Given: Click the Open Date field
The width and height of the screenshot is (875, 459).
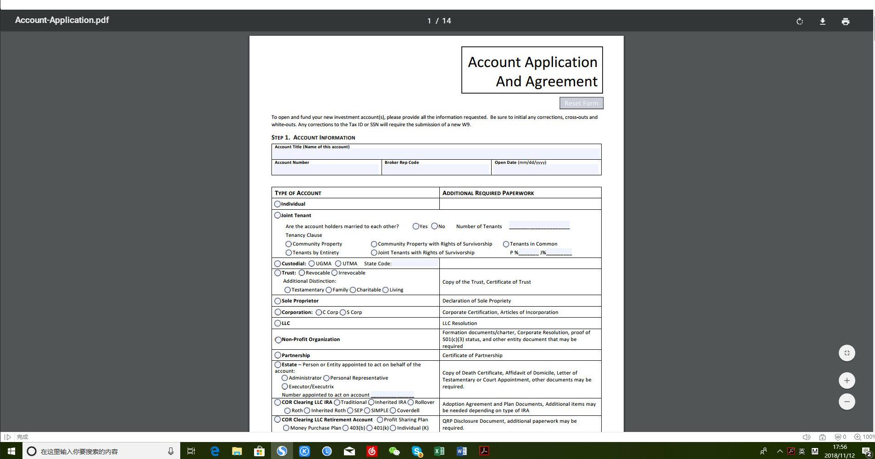Looking at the screenshot, I should pos(546,169).
